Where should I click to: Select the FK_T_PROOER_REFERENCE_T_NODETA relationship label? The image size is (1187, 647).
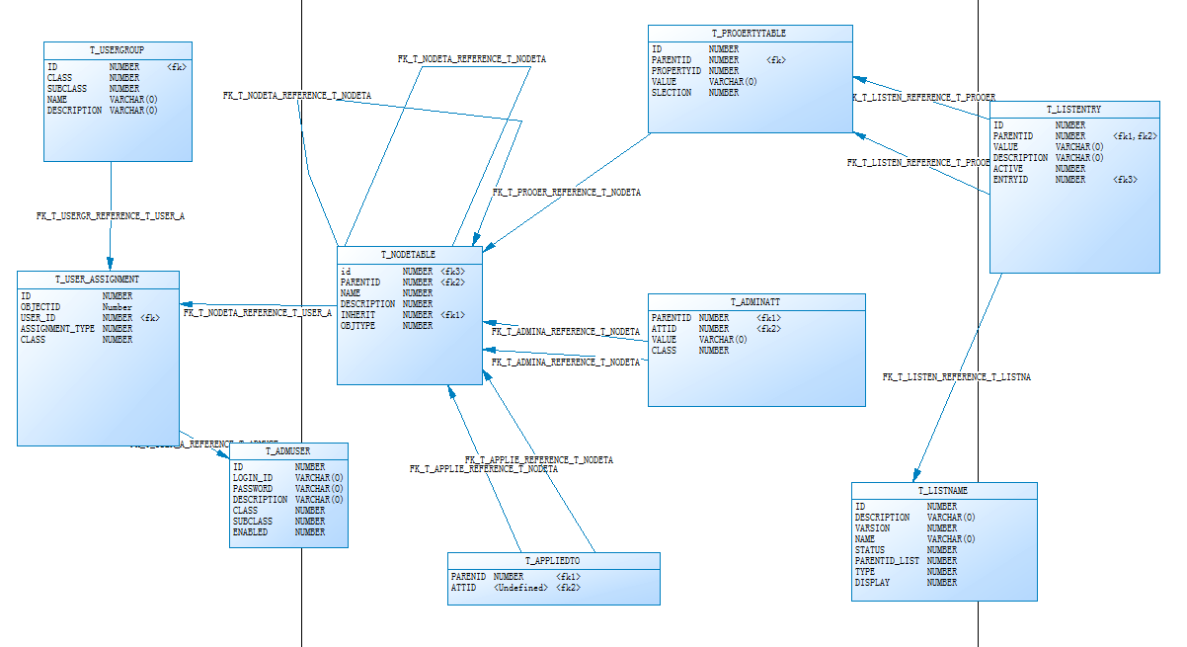(x=566, y=193)
